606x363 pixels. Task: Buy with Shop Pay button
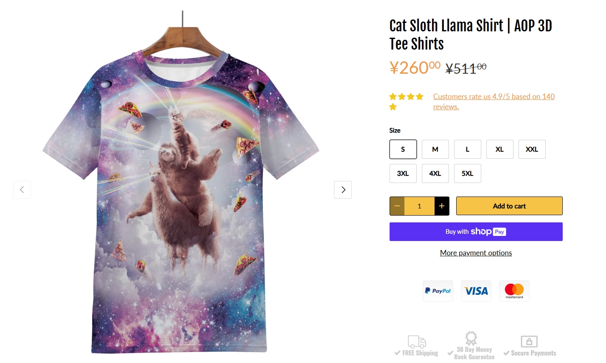pyautogui.click(x=476, y=232)
